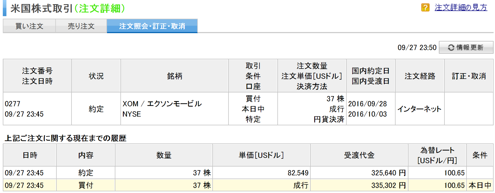Image resolution: width=495 pixels, height=193 pixels.
Task: Click the 325,640 円 settlement amount
Action: point(388,173)
